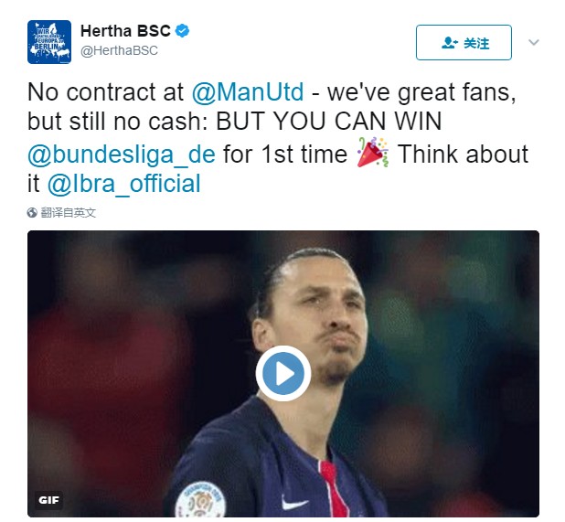Viewport: 565px width, 522px height.
Task: Open the Hertha BSC display name link
Action: coord(125,31)
